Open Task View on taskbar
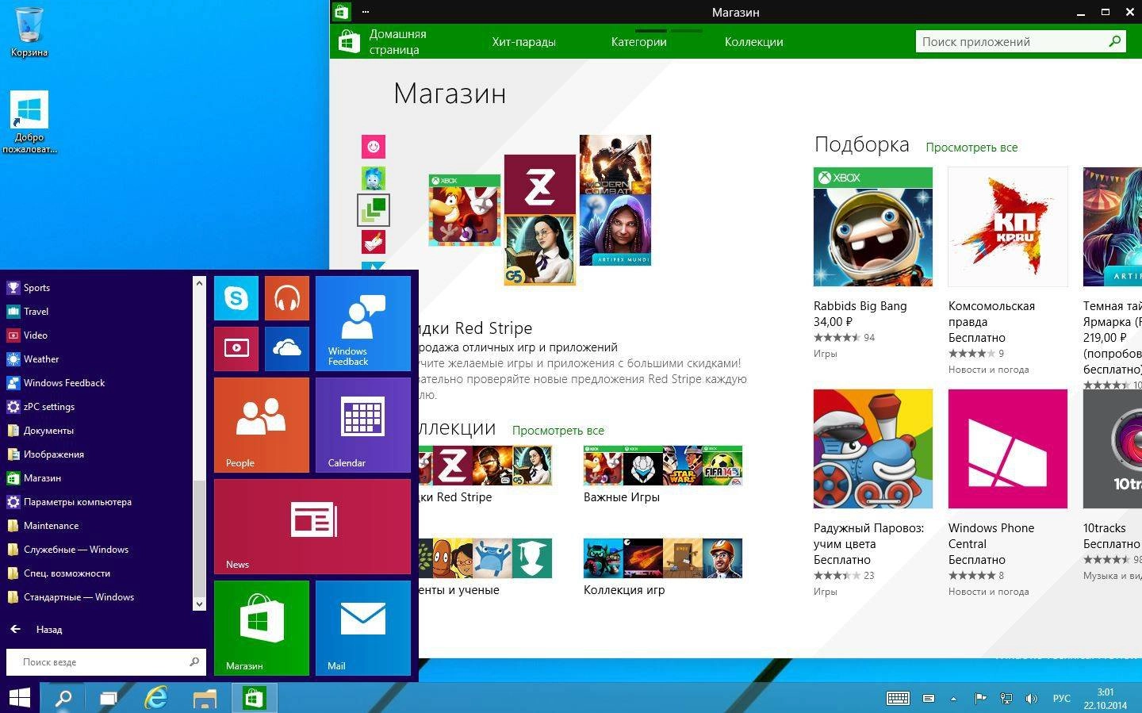Viewport: 1142px width, 713px height. [109, 698]
